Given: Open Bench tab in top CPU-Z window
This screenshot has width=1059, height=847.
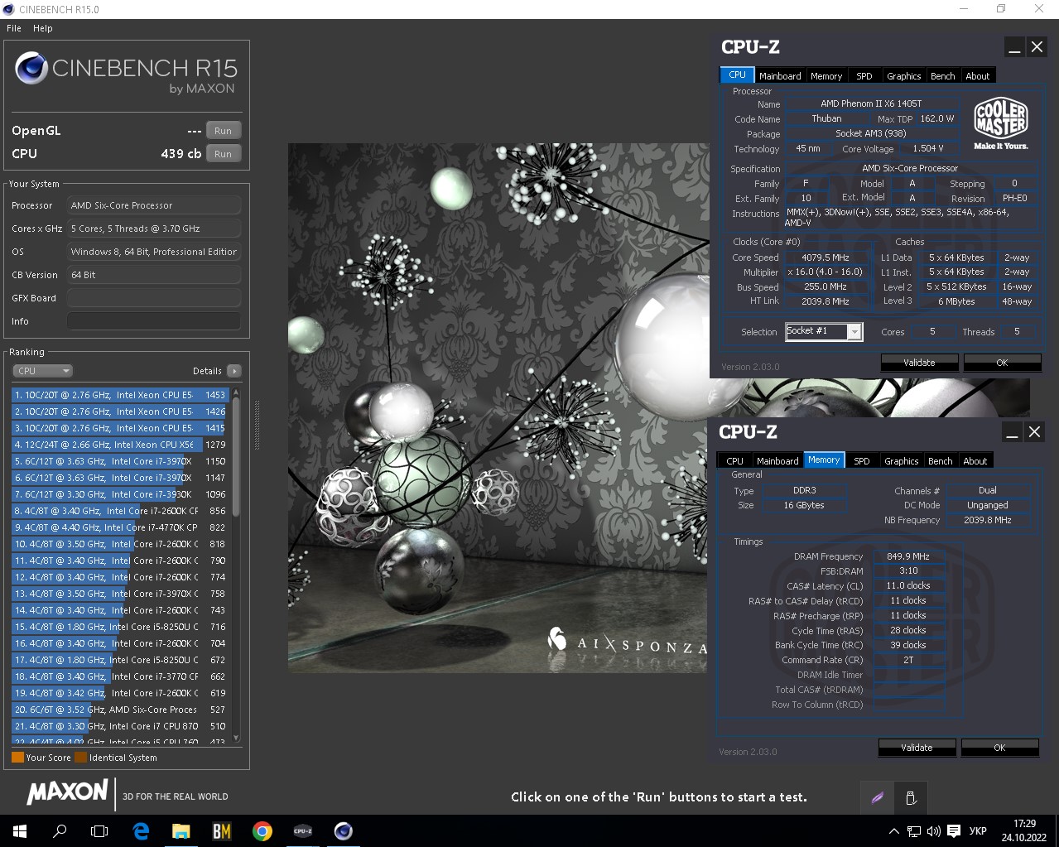Looking at the screenshot, I should tap(943, 76).
